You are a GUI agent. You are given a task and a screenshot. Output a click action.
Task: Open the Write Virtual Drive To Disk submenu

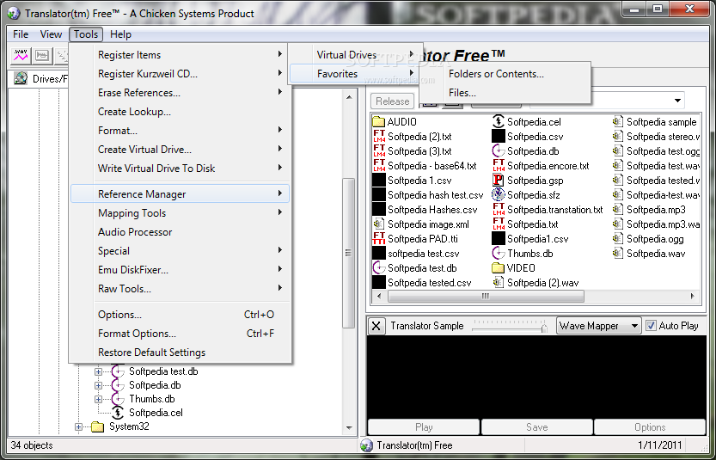(x=180, y=169)
